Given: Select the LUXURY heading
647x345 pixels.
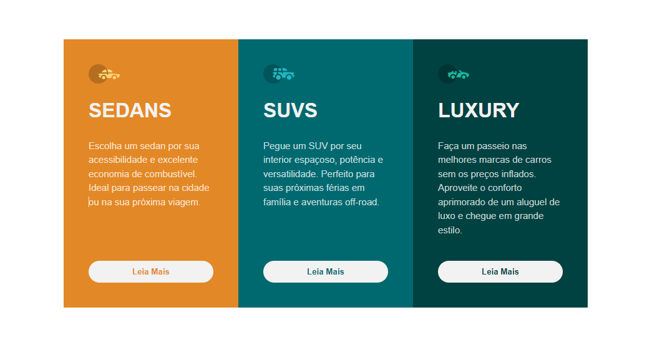Looking at the screenshot, I should [479, 110].
